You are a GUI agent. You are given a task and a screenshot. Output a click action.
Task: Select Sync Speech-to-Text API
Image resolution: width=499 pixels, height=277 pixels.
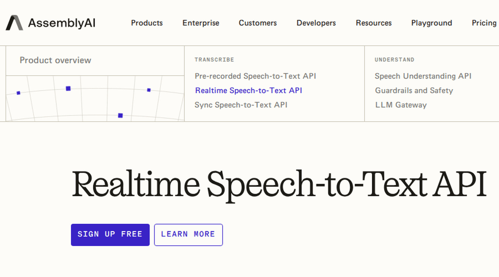point(241,105)
